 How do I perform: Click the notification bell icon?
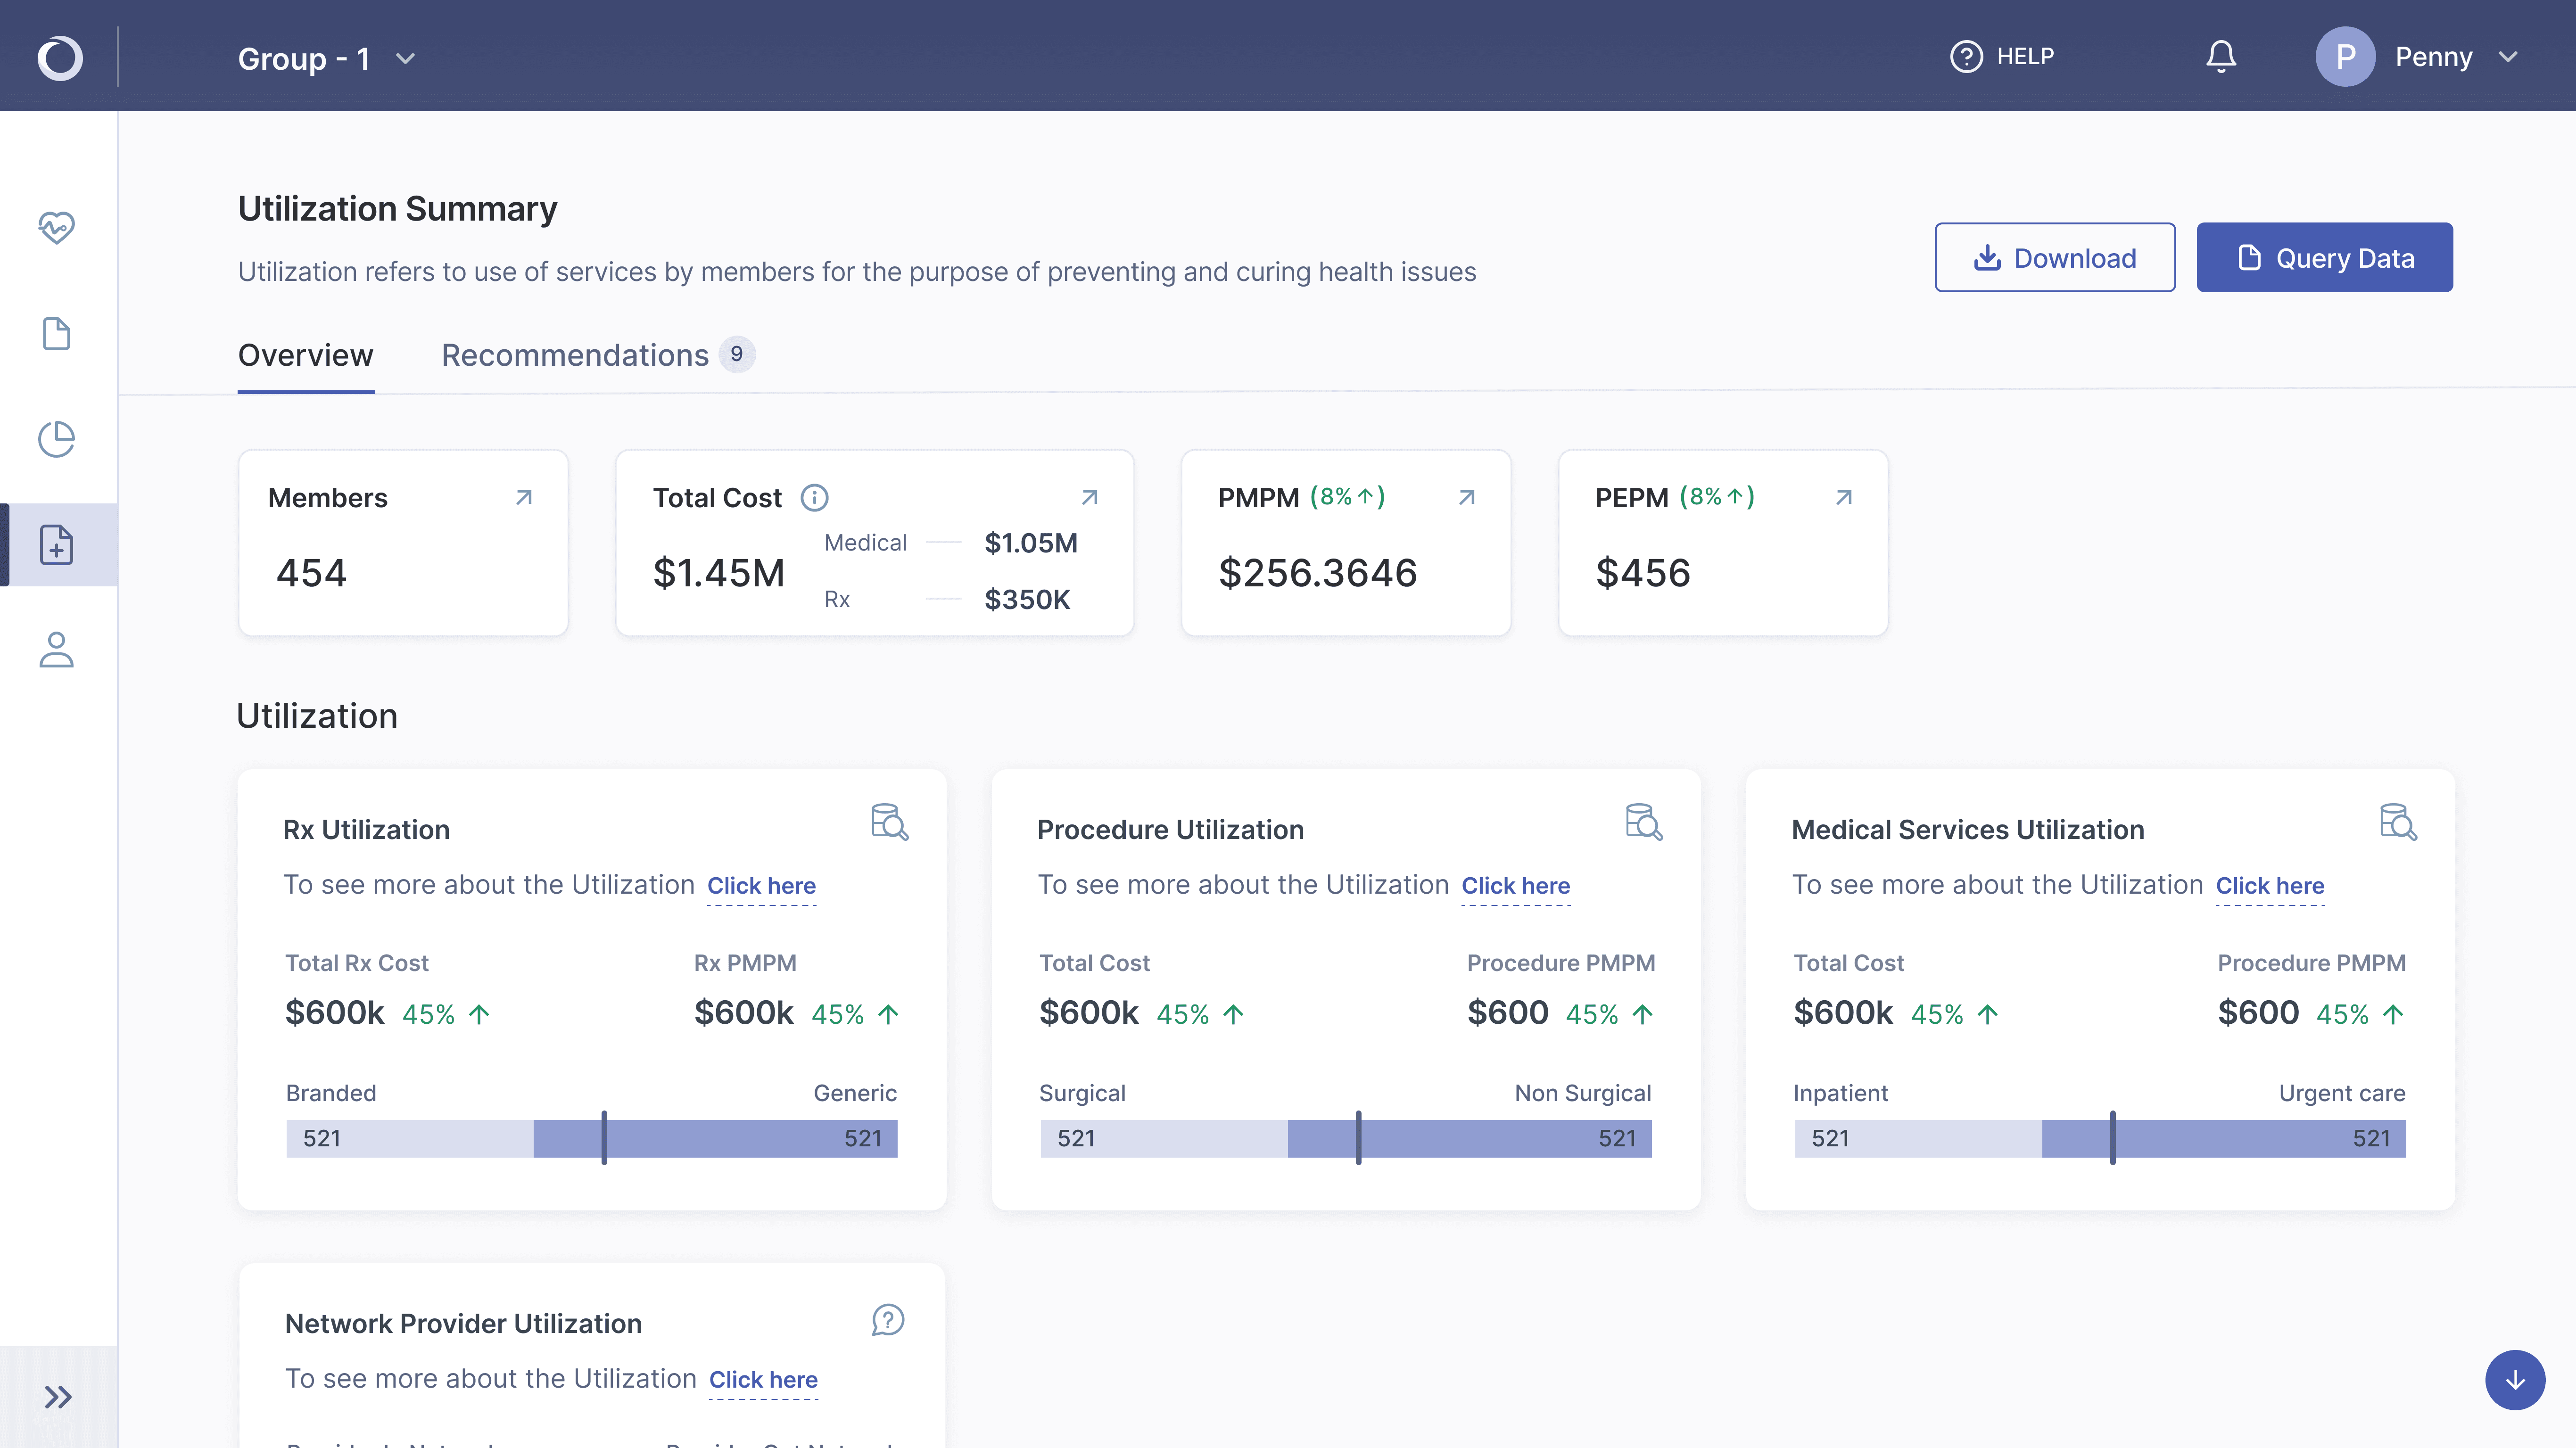point(2221,57)
